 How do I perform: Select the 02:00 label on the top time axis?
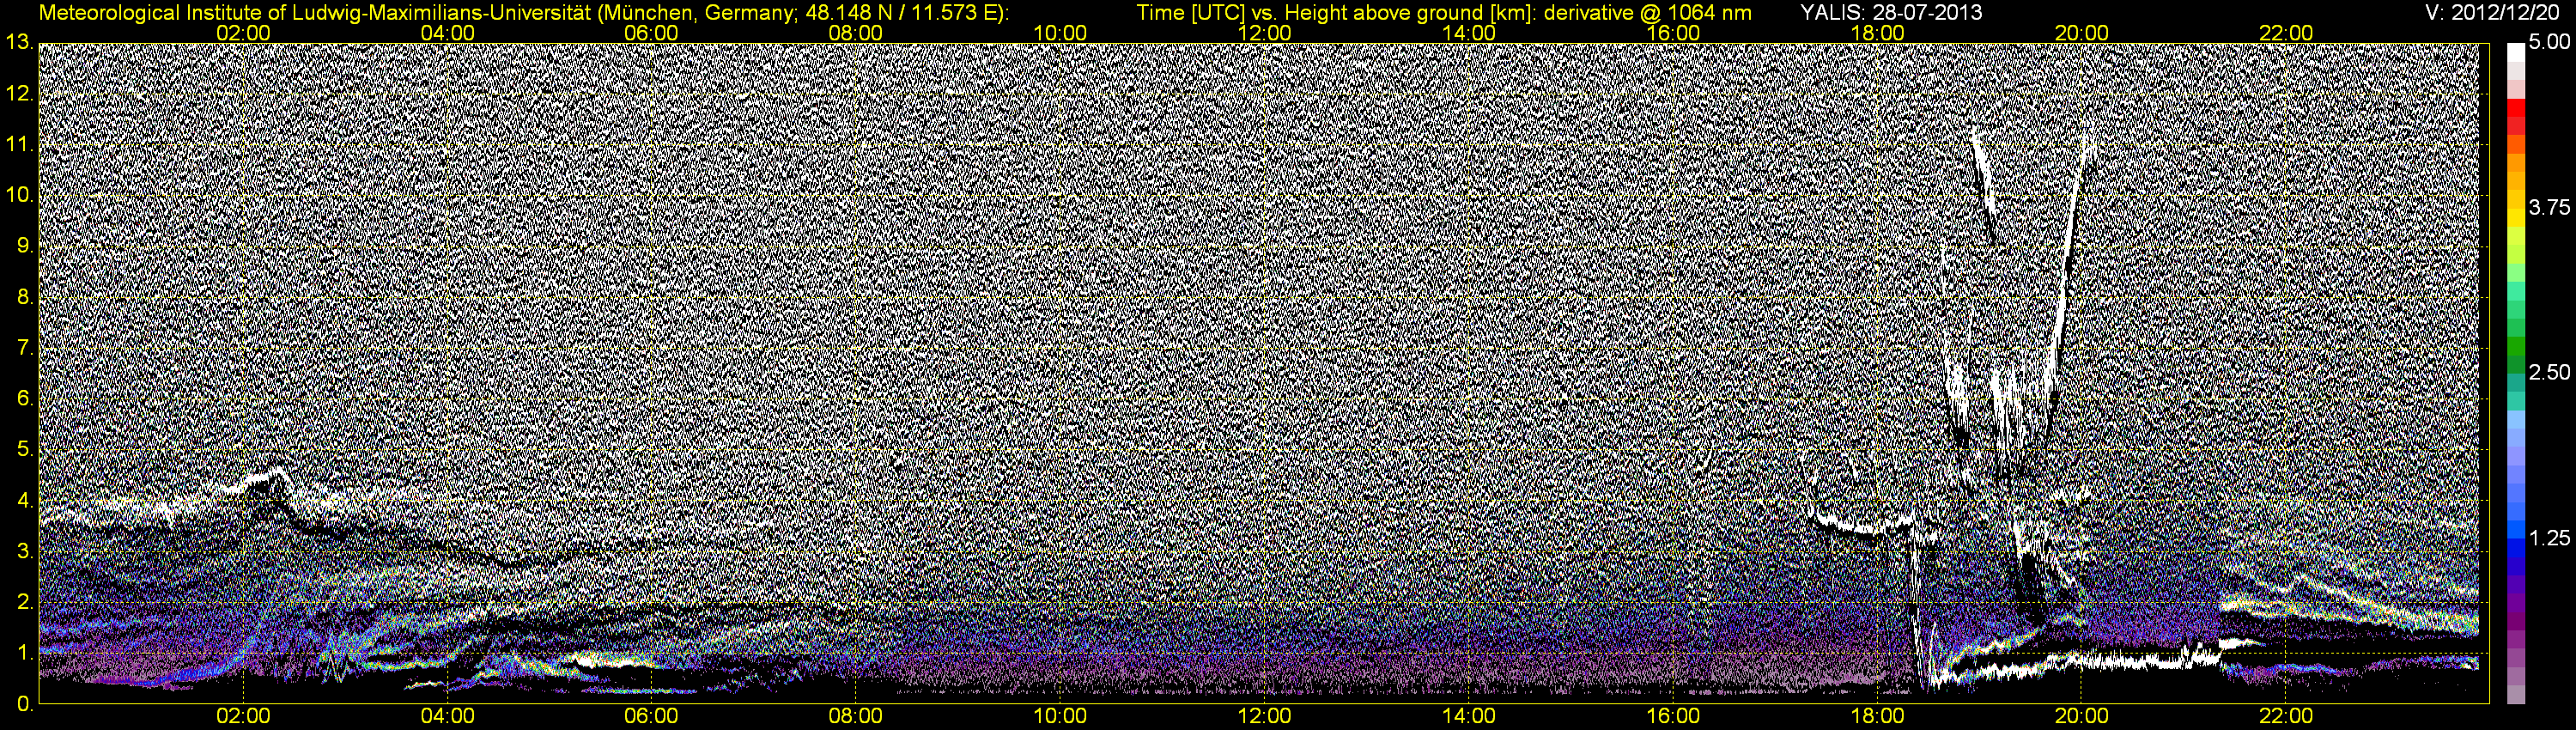pos(244,33)
